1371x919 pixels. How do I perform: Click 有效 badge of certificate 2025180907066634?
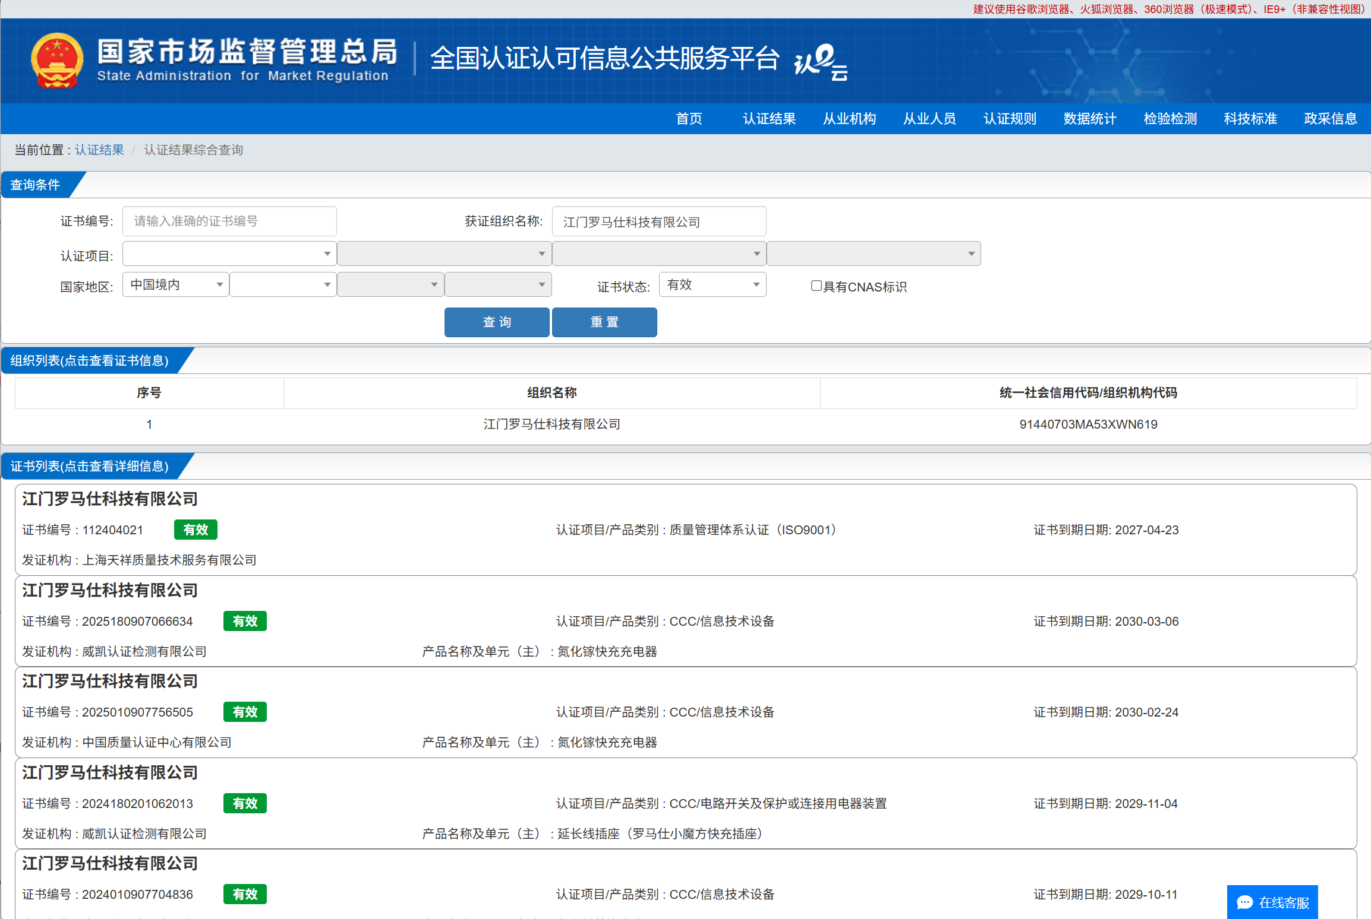click(x=245, y=621)
